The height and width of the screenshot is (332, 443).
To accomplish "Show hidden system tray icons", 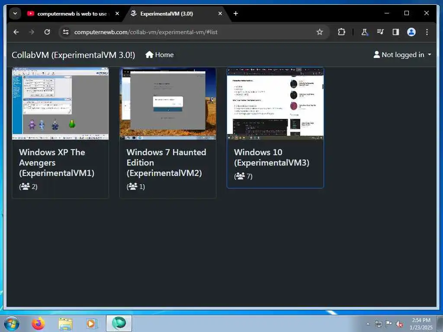I will 368,324.
